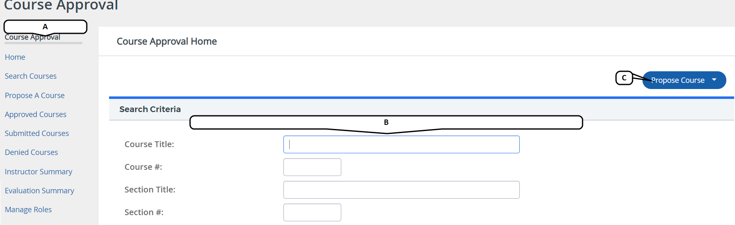Open the Denied Courses list

tap(31, 152)
